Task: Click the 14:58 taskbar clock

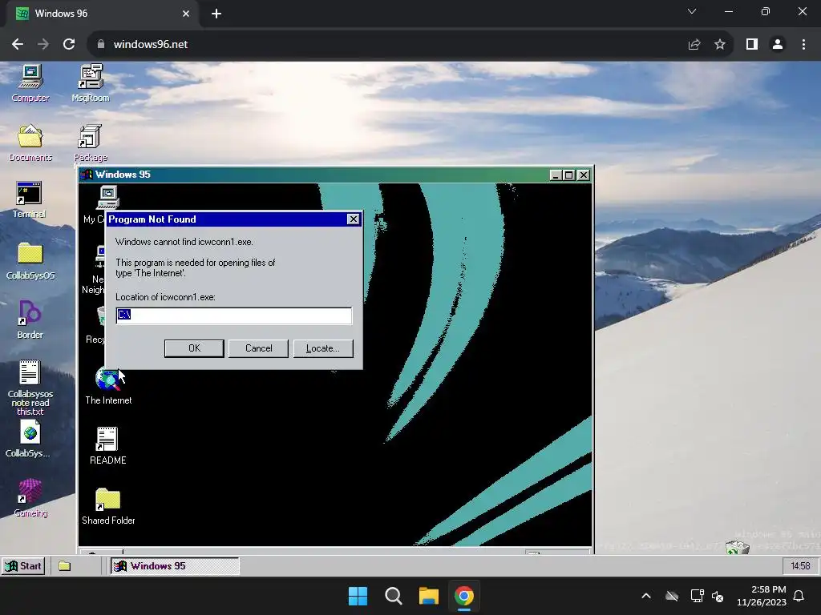Action: pos(800,566)
